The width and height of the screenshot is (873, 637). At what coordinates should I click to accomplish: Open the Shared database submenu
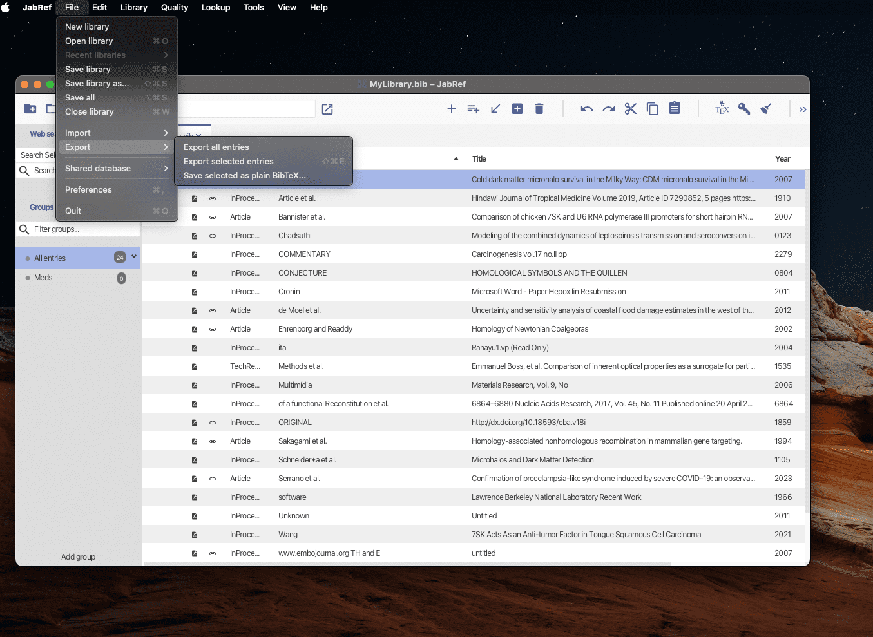116,168
